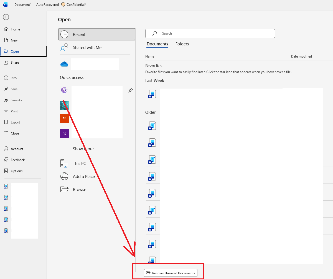This screenshot has width=333, height=279.
Task: Open Shared with Me
Action: 97,48
